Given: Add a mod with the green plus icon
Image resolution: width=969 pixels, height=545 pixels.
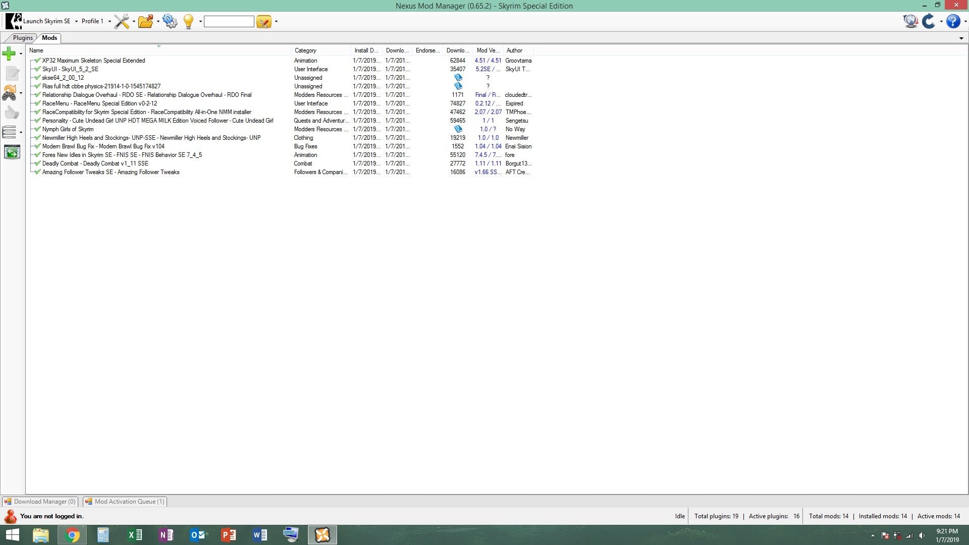Looking at the screenshot, I should point(9,53).
